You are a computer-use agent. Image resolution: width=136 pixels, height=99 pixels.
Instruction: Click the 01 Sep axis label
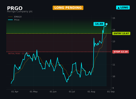(x=111, y=92)
